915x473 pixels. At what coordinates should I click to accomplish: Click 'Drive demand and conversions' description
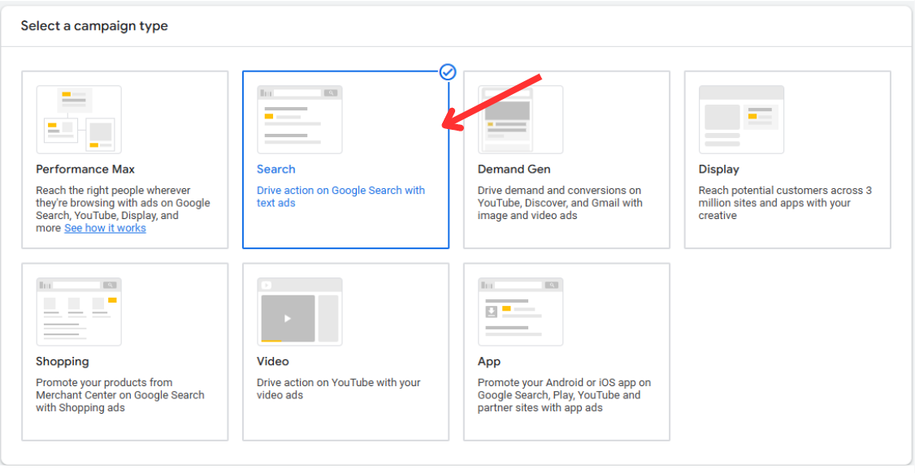(x=560, y=204)
